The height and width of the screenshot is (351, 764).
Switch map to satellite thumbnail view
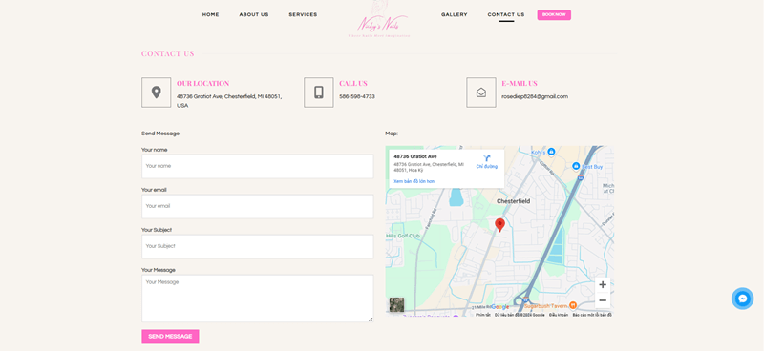point(396,305)
